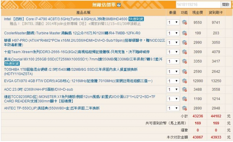Click the Intel gift promotion text 贈品
Image resolution: width=233 pixels, height=142 pixels.
tap(75, 24)
